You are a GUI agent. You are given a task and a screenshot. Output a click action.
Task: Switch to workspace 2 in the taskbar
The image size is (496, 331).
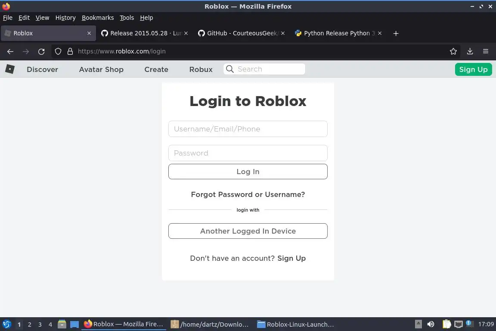[29, 325]
